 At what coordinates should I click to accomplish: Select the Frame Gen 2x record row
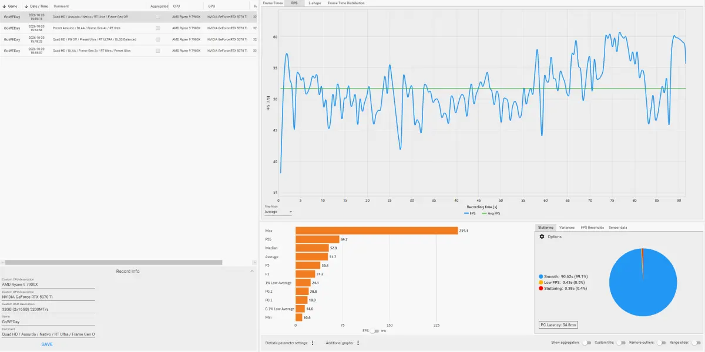click(x=129, y=51)
